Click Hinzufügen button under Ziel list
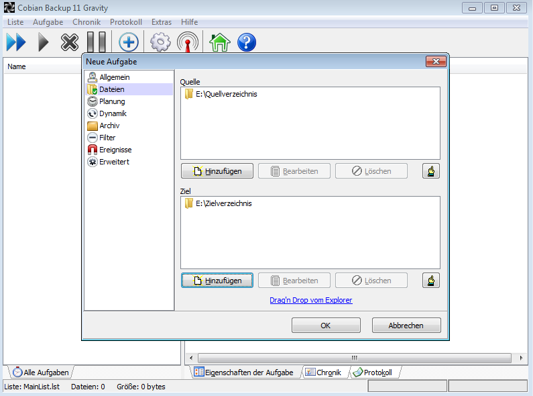 217,281
